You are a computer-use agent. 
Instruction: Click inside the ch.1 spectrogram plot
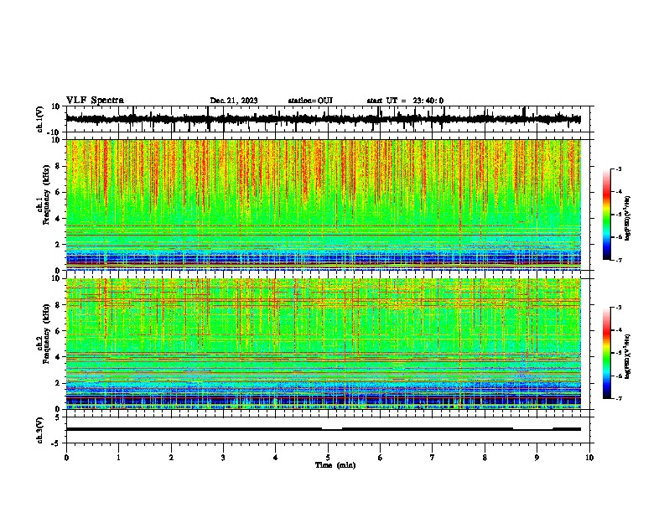324,205
